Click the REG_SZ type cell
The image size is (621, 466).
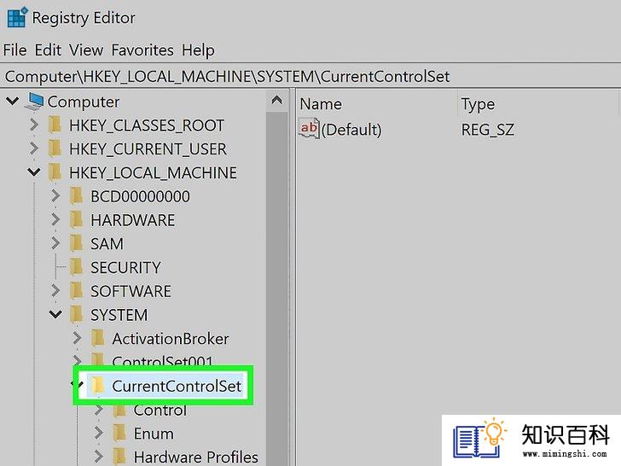pos(488,130)
